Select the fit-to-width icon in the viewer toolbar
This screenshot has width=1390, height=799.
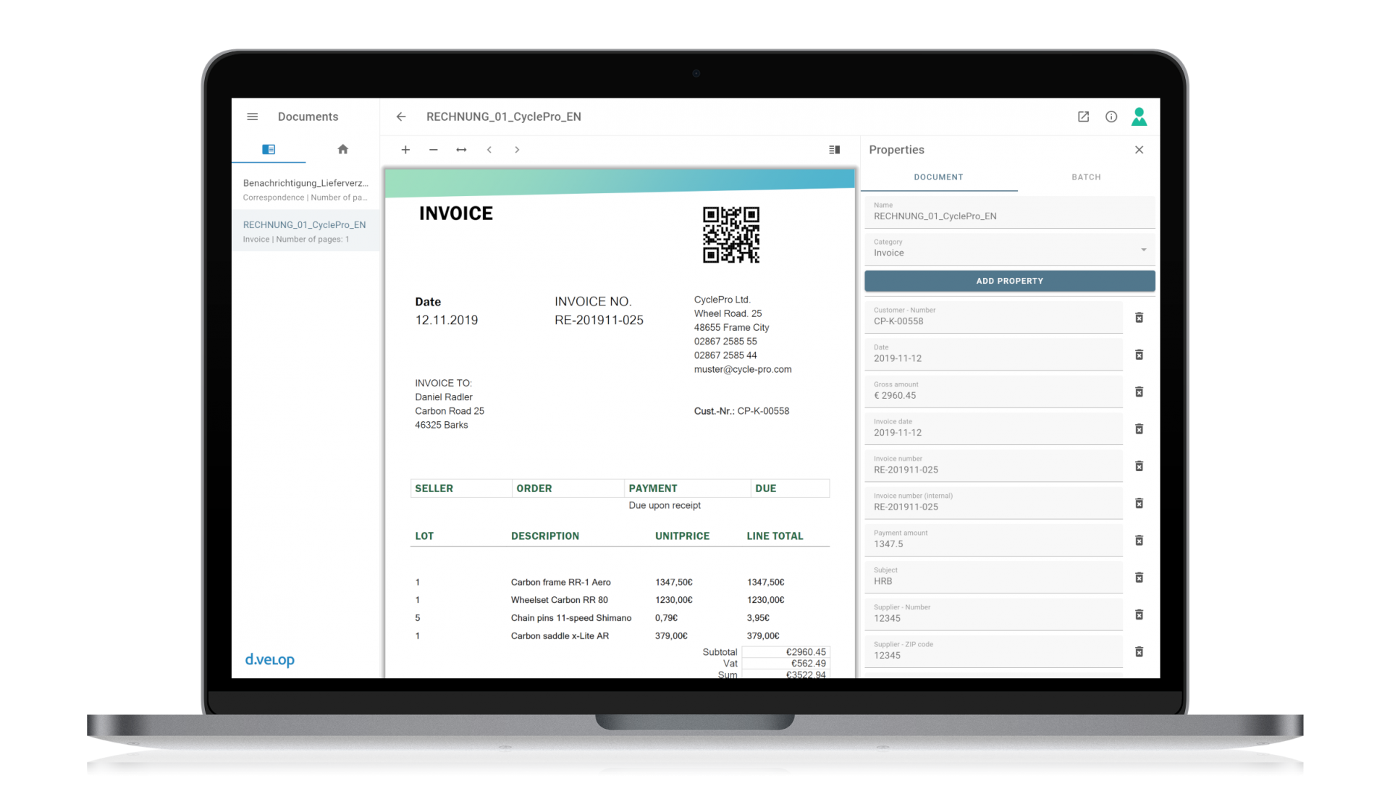(461, 150)
